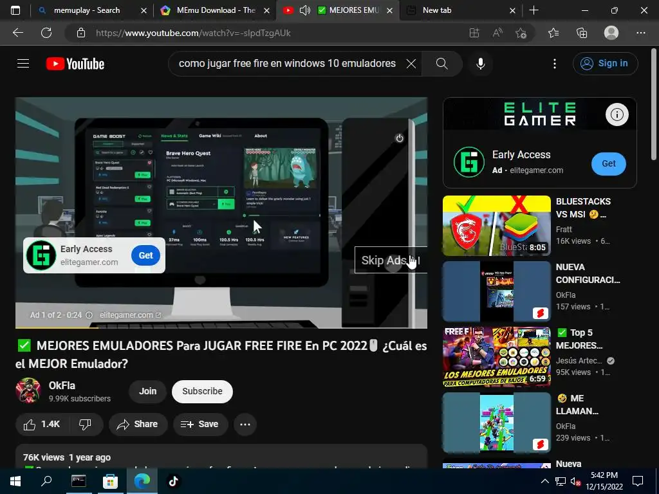Start voice search with microphone icon
The height and width of the screenshot is (494, 659).
[x=481, y=64]
